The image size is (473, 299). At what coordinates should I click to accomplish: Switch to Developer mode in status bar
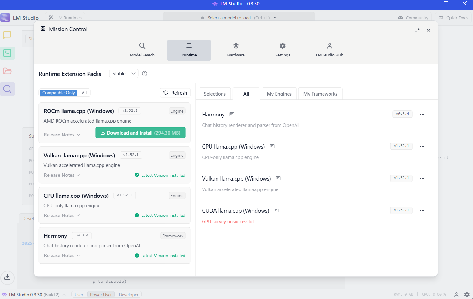point(129,295)
